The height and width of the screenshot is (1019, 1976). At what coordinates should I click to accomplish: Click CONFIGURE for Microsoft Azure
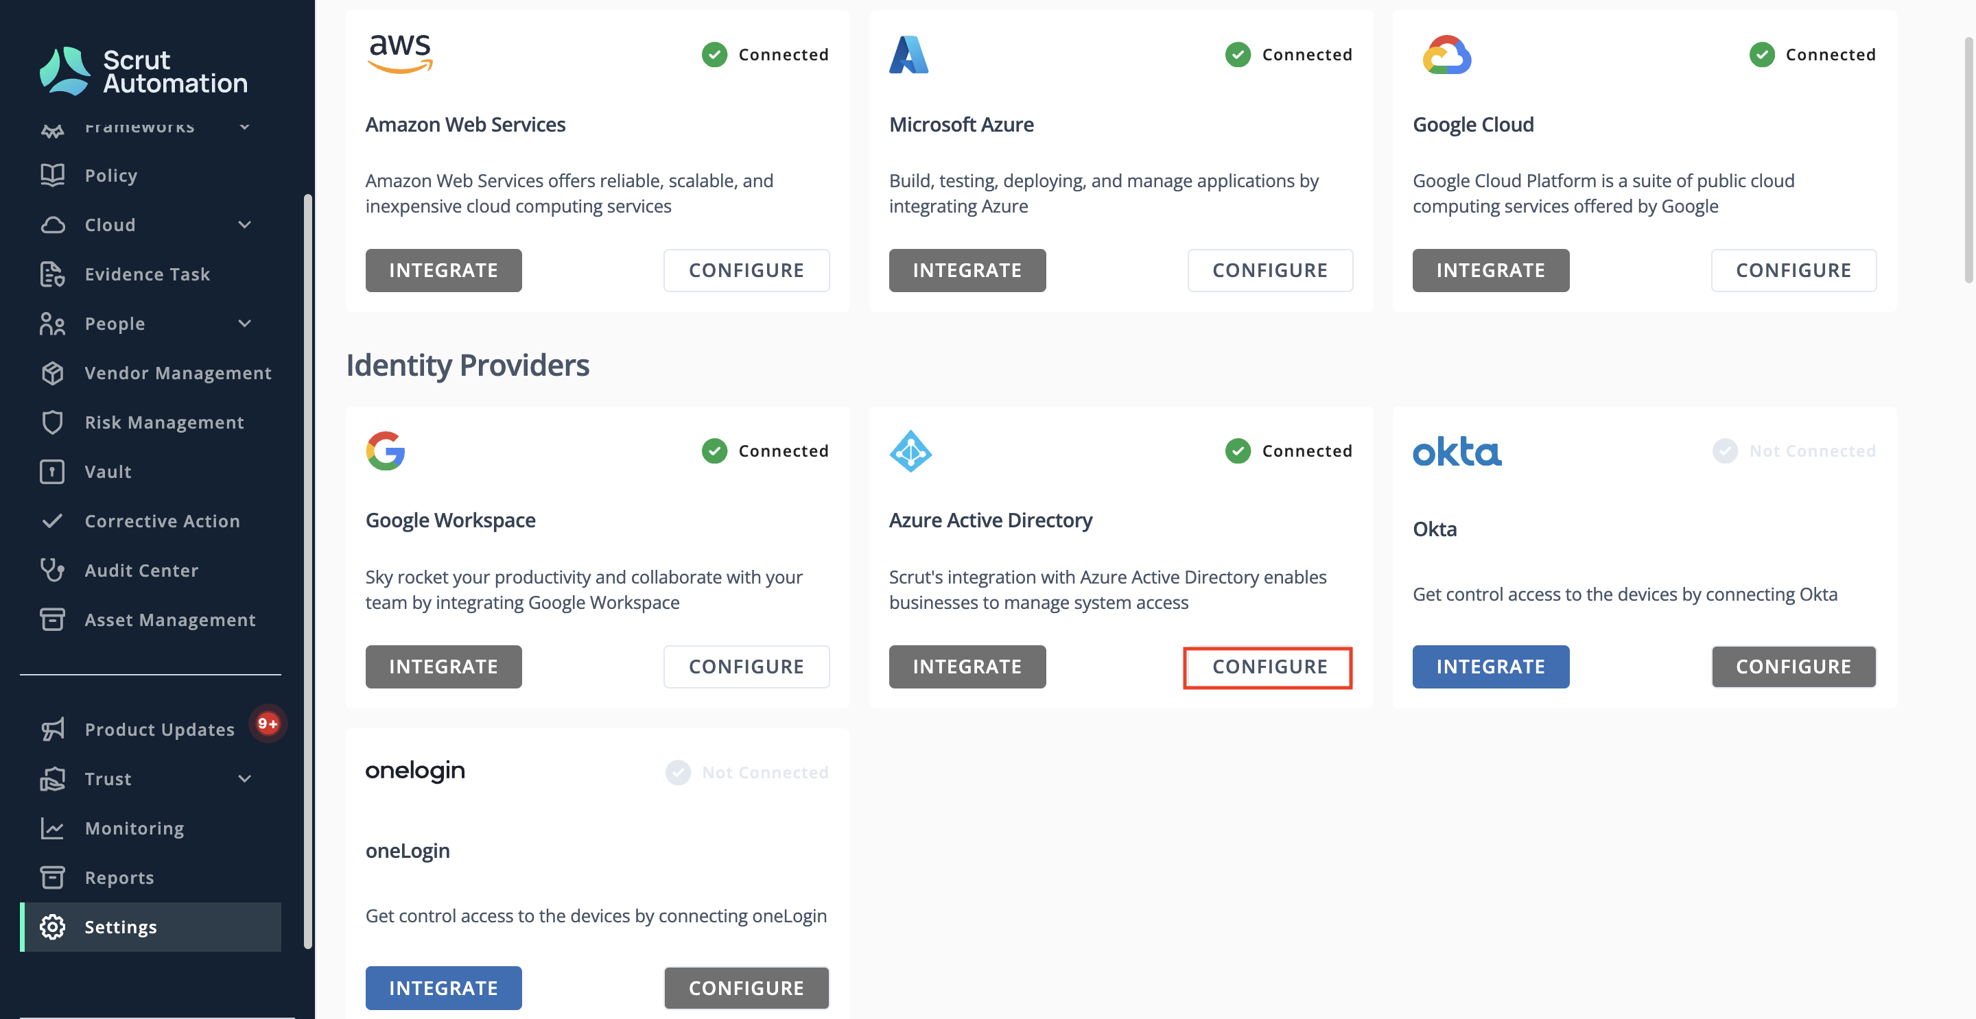(1270, 270)
